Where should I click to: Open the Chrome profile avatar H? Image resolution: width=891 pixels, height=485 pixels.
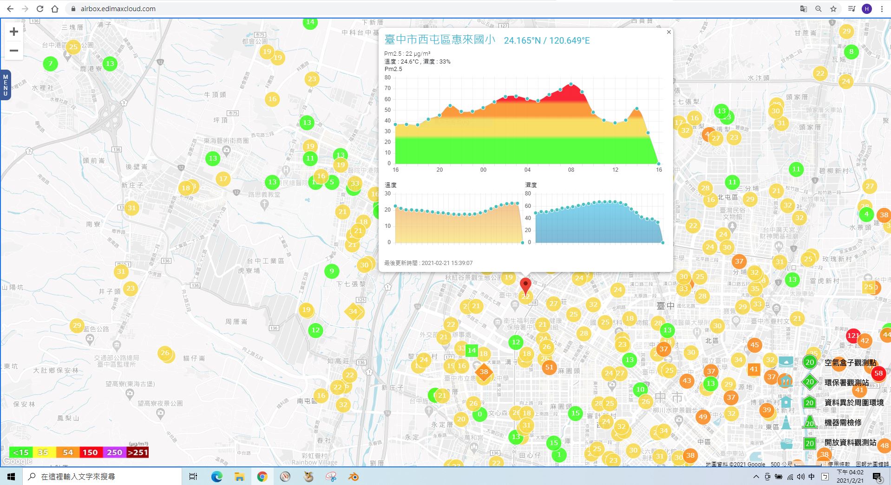867,9
